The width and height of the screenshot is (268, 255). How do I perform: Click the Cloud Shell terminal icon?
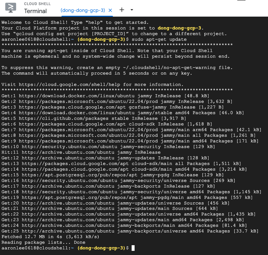[11, 8]
